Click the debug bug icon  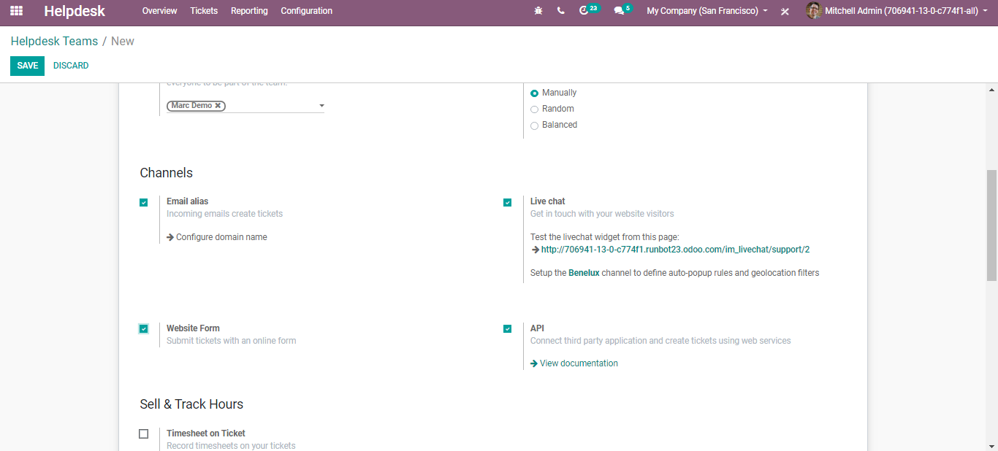[x=538, y=11]
